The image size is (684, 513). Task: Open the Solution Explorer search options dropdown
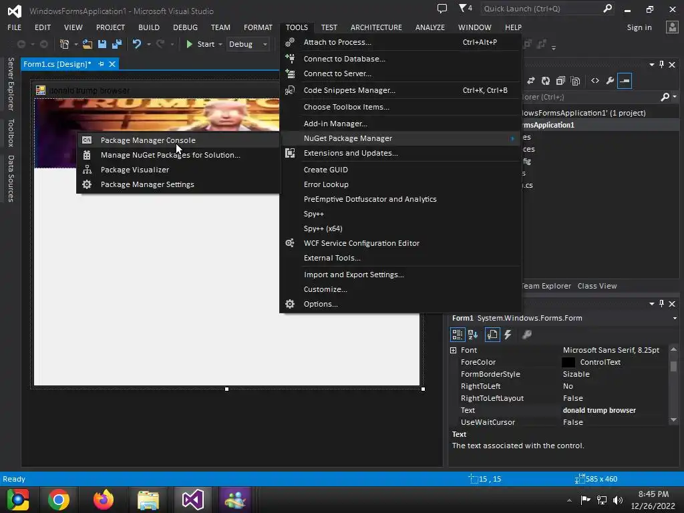(675, 97)
